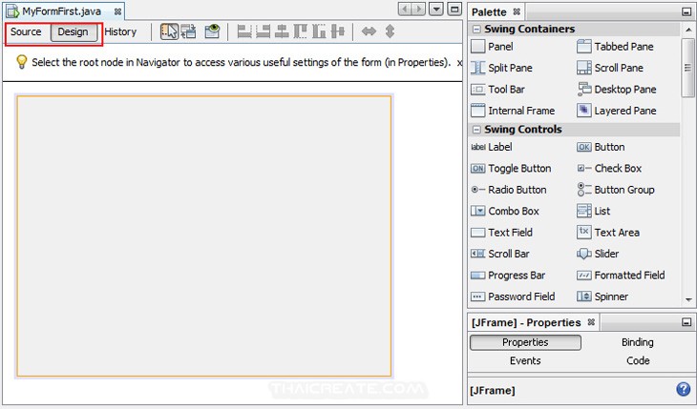Screen dimensions: 697x409
Task: Pick Split Pane component
Action: (x=501, y=68)
